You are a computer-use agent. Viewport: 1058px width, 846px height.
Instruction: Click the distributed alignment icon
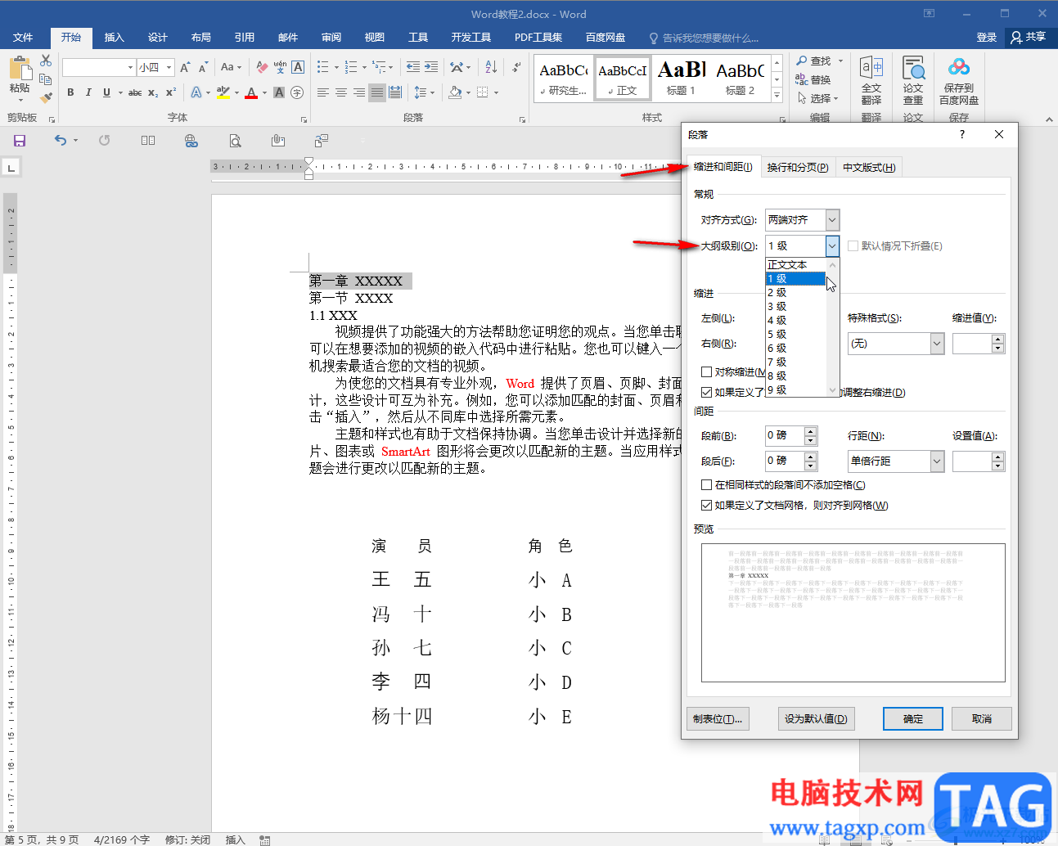[x=395, y=92]
